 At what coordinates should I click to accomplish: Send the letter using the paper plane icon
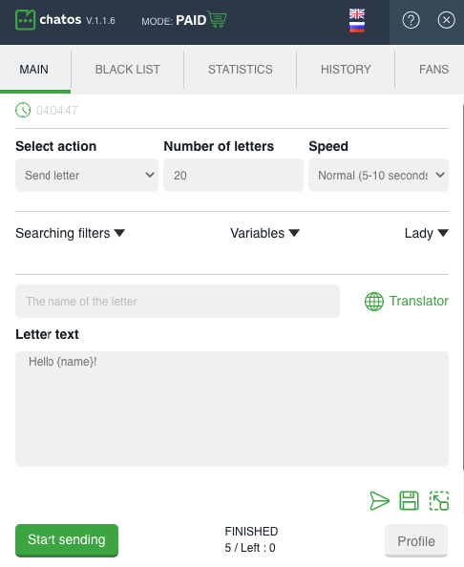click(x=379, y=501)
